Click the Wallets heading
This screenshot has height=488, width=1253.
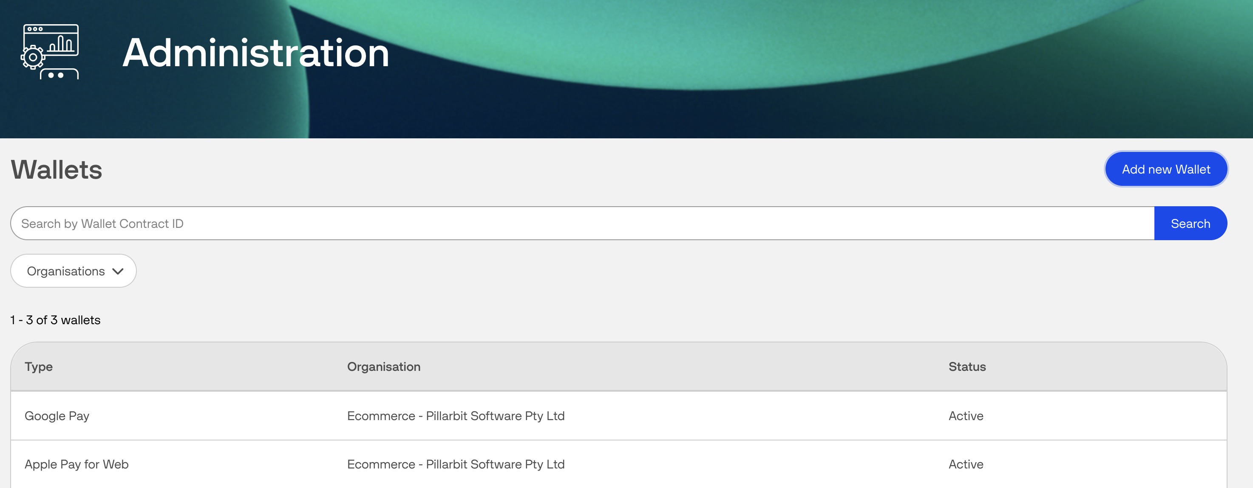pos(57,169)
